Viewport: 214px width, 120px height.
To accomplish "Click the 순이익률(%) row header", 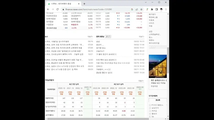I will click(x=50, y=115).
